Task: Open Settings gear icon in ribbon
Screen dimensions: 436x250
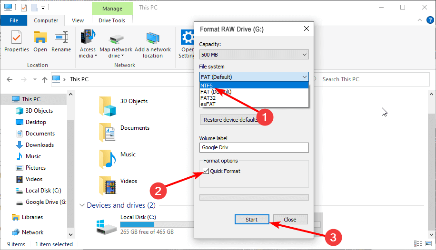Action: 187,37
